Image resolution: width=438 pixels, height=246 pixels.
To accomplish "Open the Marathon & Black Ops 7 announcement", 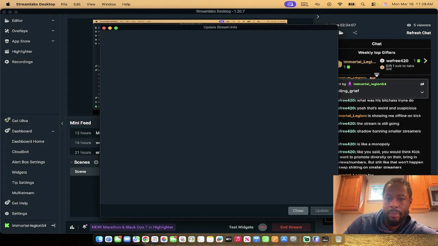I will (x=132, y=227).
